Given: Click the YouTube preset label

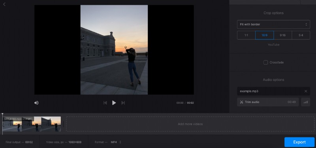Looking at the screenshot, I should [x=273, y=45].
